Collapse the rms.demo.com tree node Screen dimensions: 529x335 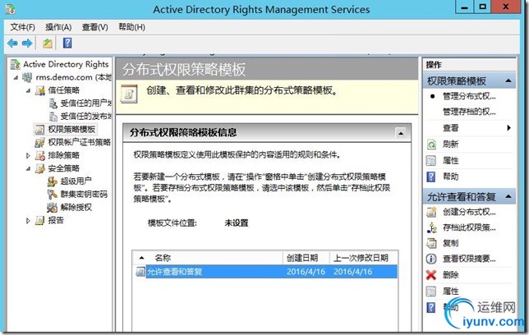point(16,78)
